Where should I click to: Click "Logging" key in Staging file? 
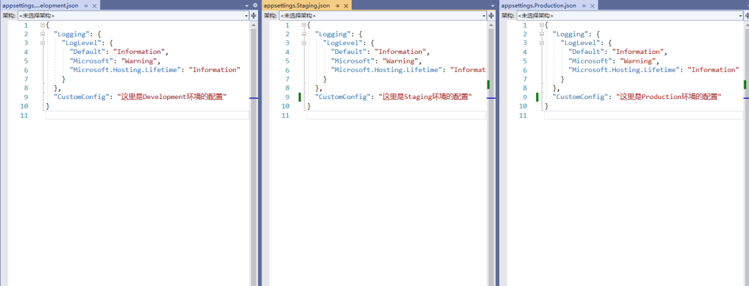[334, 34]
